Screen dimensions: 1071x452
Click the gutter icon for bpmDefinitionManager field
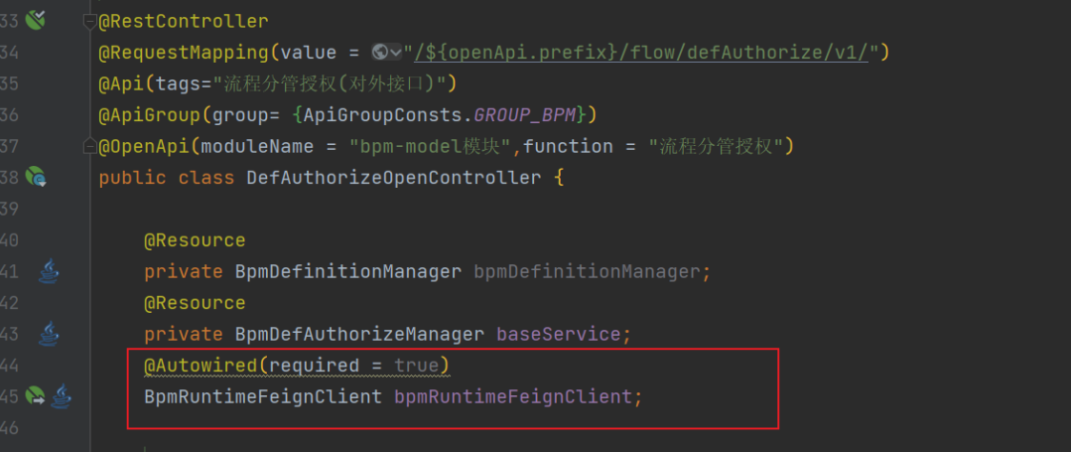[x=49, y=271]
